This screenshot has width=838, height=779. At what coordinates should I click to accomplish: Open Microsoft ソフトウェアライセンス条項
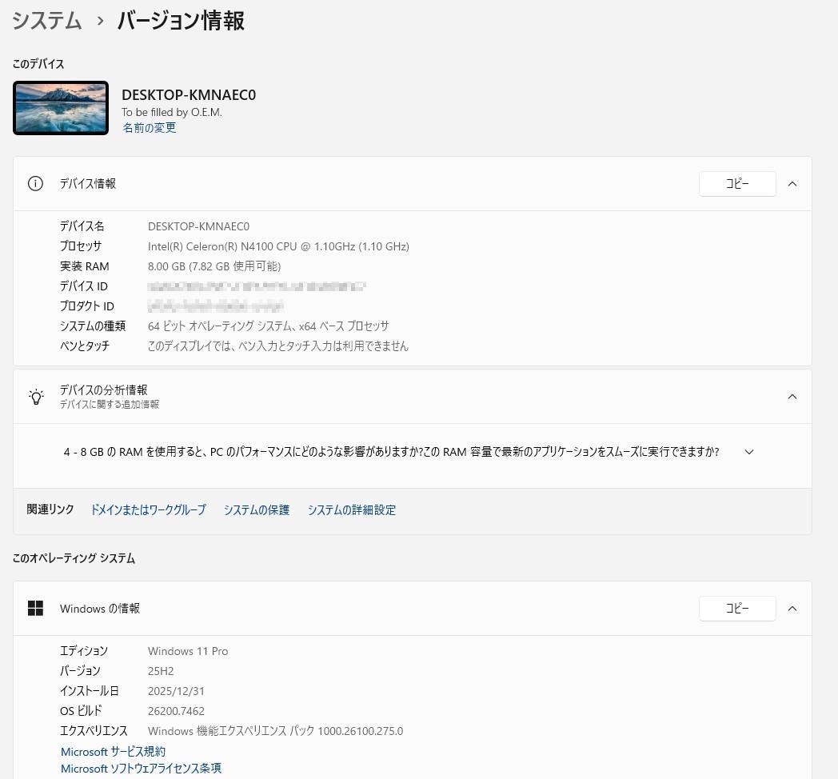(141, 768)
